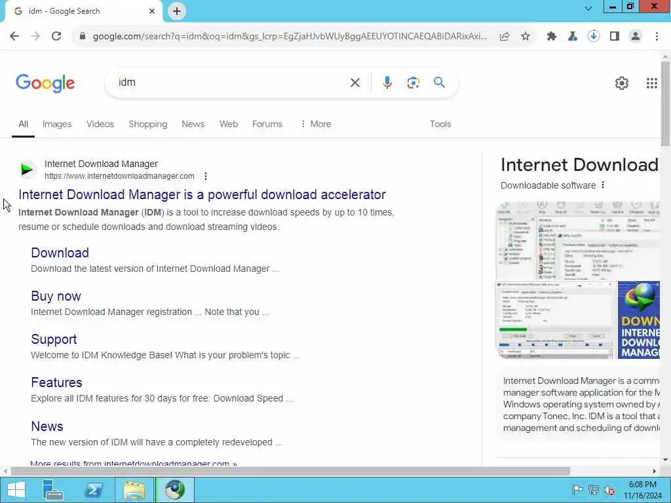The width and height of the screenshot is (671, 503).
Task: Reload the Google search page
Action: pos(56,37)
